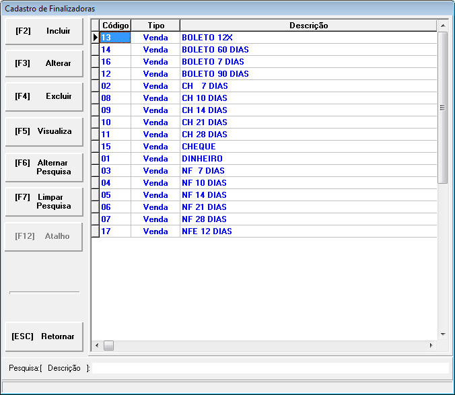This screenshot has height=395, width=455.
Task: Click the [F2] Incluir button
Action: pyautogui.click(x=44, y=31)
